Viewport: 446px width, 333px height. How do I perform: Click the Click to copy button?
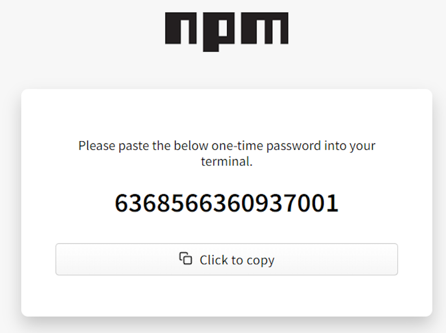point(227,259)
